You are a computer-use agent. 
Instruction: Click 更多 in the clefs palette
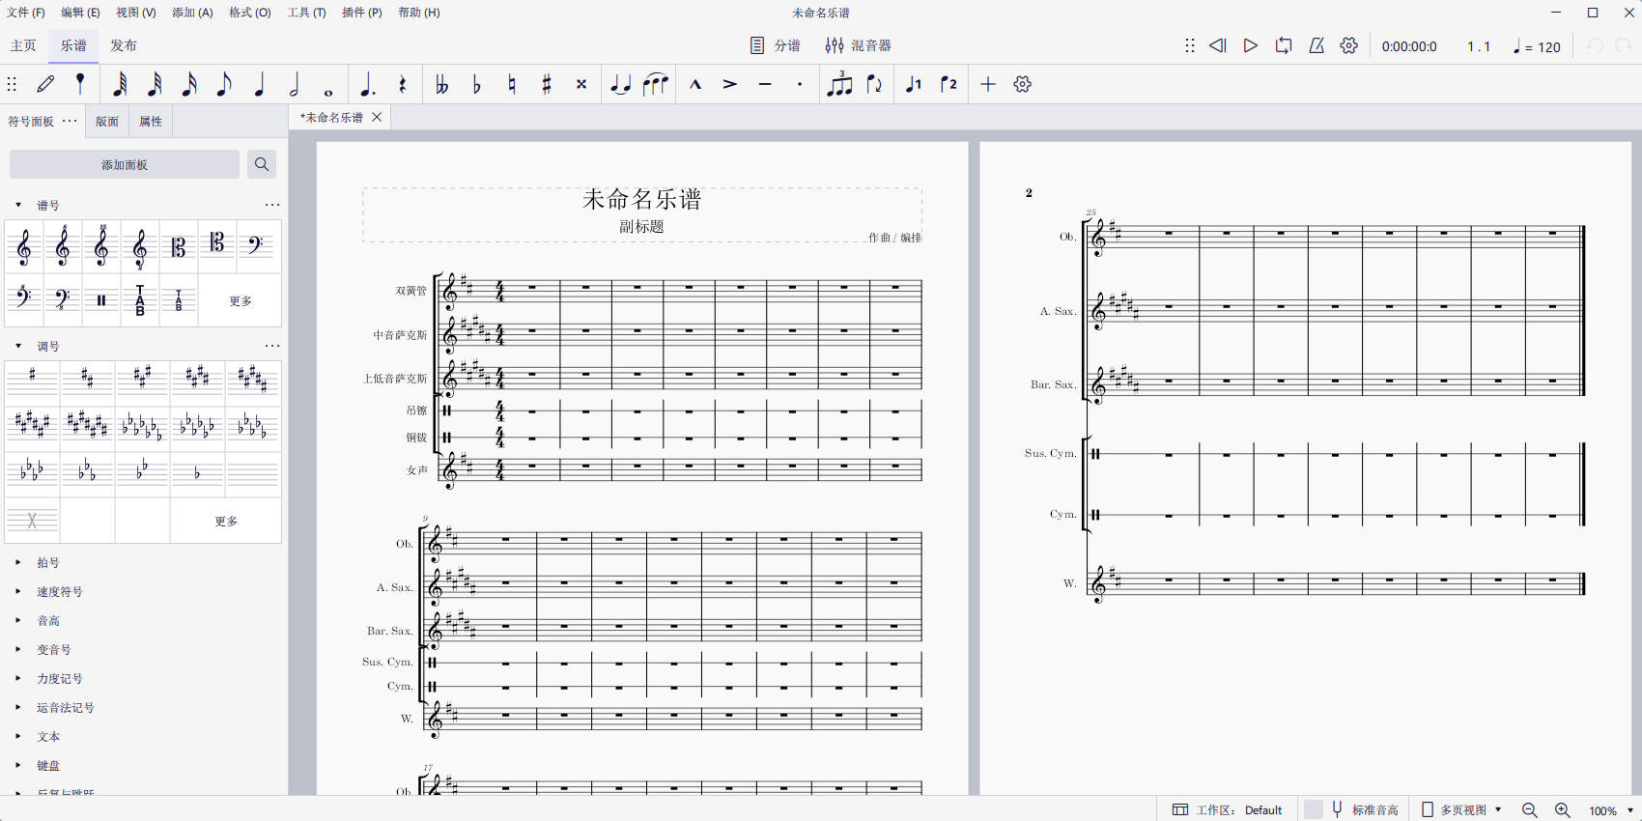[x=241, y=300]
